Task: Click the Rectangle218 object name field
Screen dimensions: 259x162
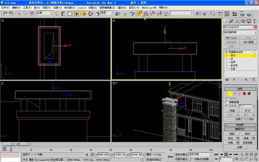Action: [238, 27]
